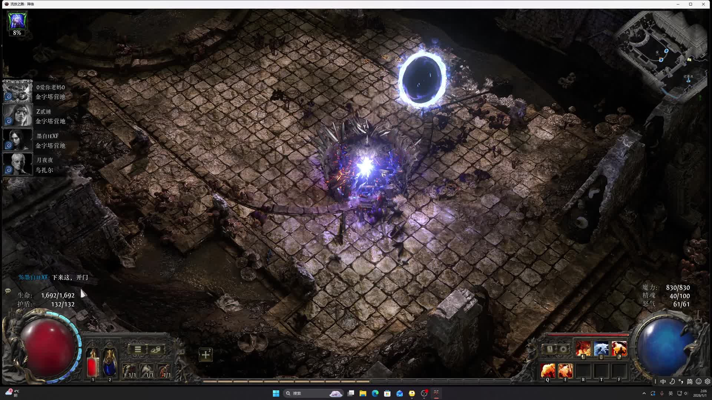Activate the skill bound to Q
This screenshot has width=712, height=400.
tap(548, 370)
